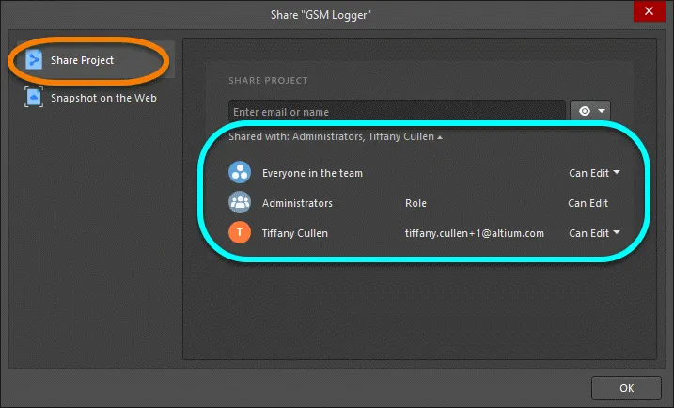Select the Share Project icon in sidebar

pyautogui.click(x=34, y=60)
